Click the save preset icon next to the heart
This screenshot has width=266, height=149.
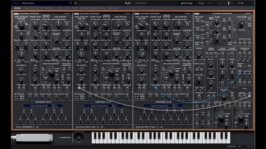(75, 3)
